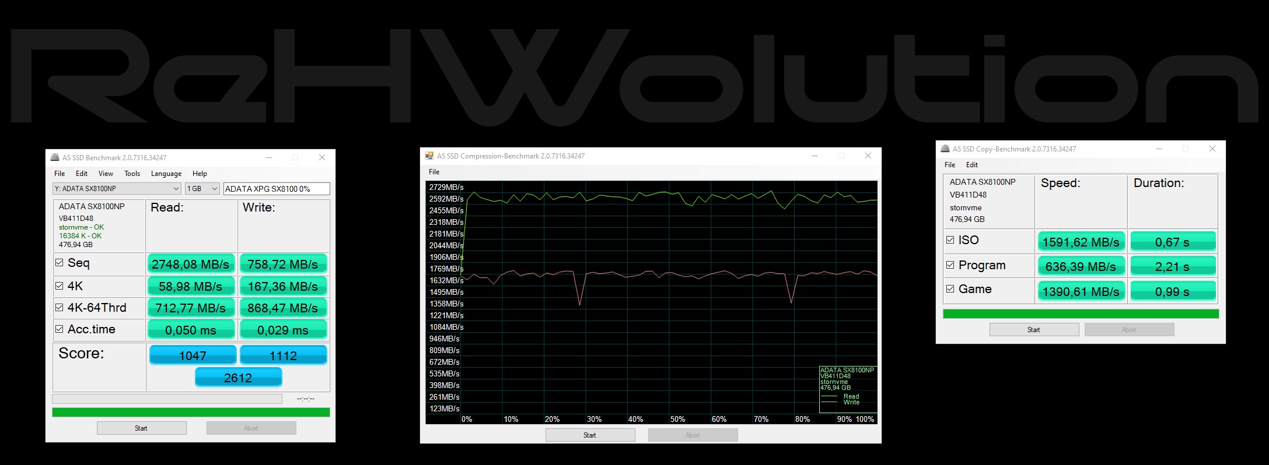Click Start in AS SSD Benchmark window
The width and height of the screenshot is (1269, 465).
(141, 428)
